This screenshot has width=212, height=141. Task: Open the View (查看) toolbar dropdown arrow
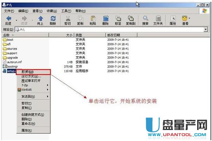pos(190,18)
